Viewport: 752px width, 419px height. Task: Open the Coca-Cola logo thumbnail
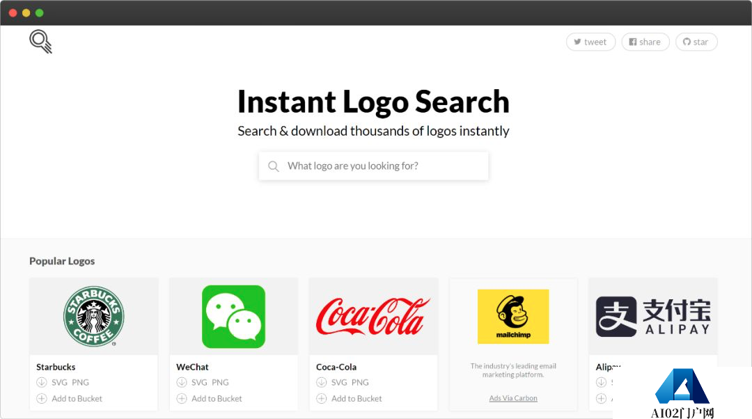click(x=374, y=317)
